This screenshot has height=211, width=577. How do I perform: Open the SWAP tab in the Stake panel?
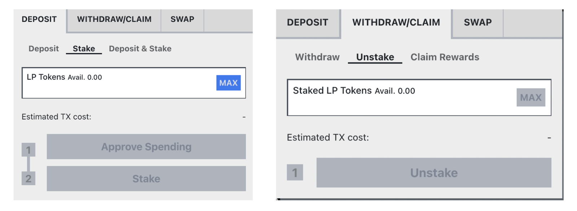point(182,19)
